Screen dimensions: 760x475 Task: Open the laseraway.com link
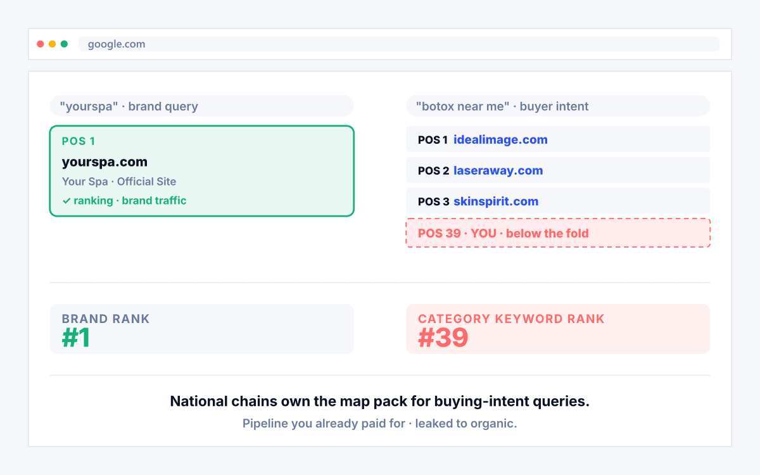(x=498, y=170)
